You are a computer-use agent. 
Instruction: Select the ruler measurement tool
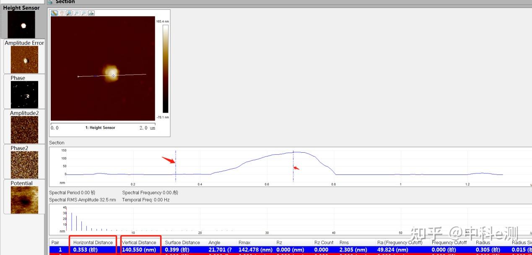[x=54, y=13]
